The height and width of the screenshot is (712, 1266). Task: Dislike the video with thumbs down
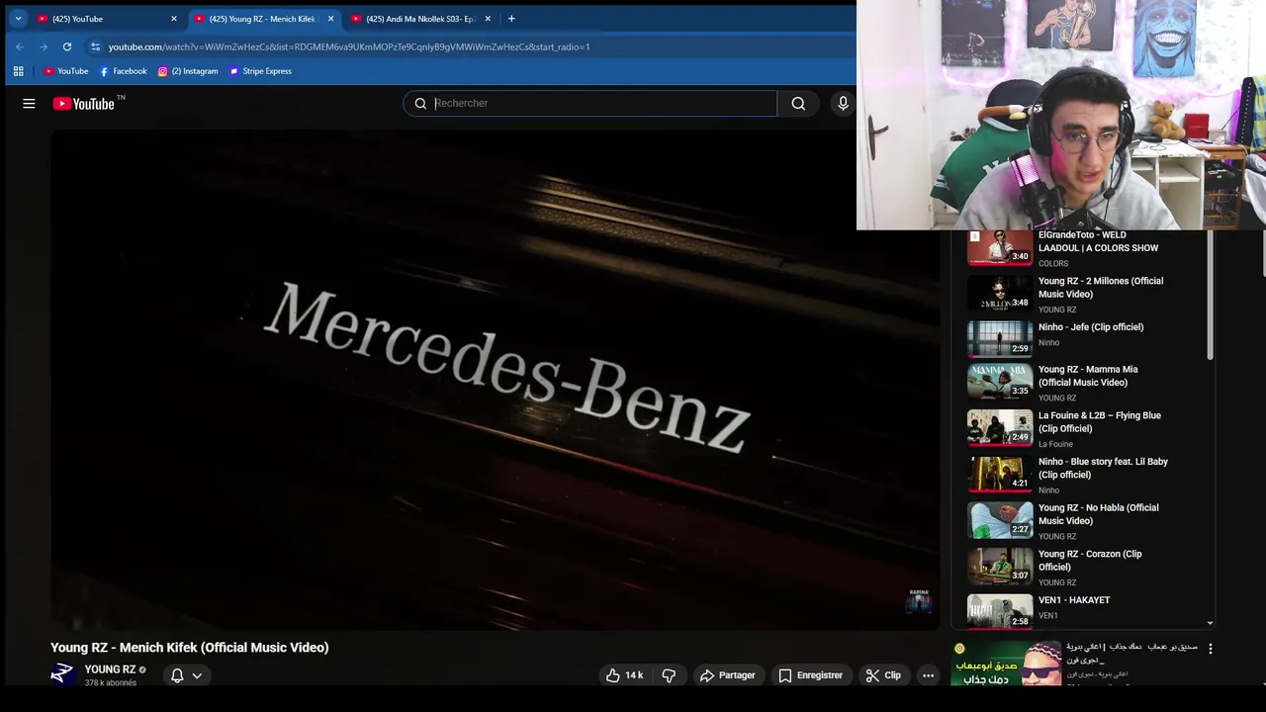tap(669, 675)
